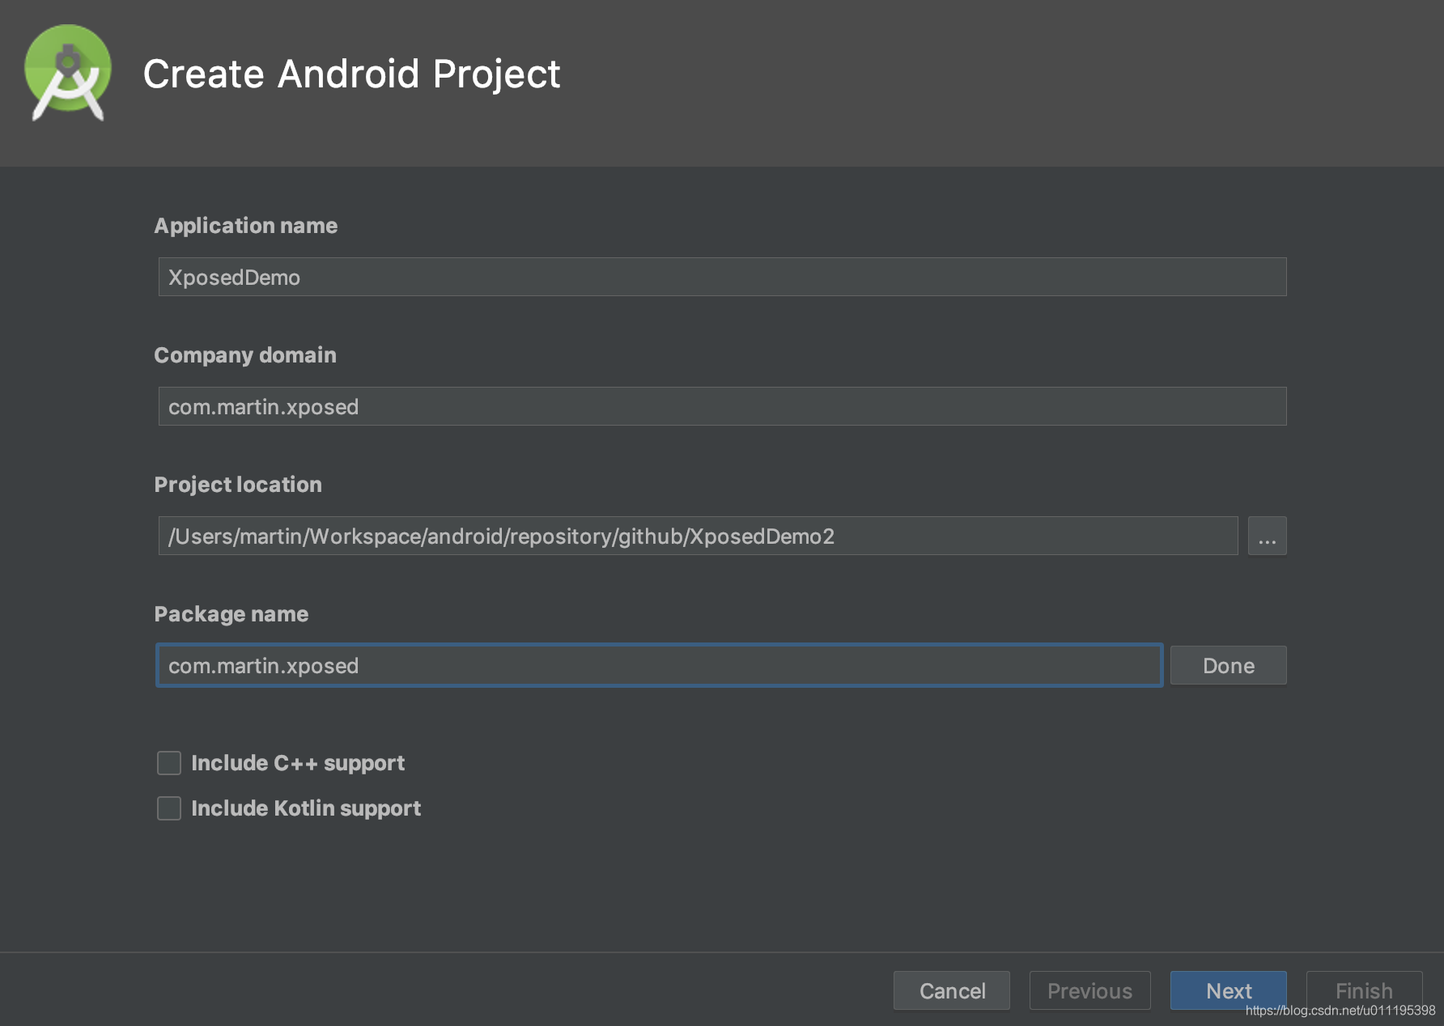The width and height of the screenshot is (1444, 1026).
Task: Proceed with the Next button
Action: [1228, 990]
